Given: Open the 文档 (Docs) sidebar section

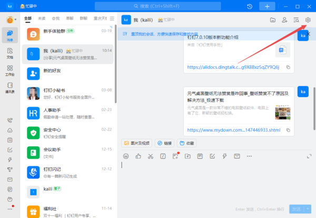Looking at the screenshot, I should tap(10, 53).
